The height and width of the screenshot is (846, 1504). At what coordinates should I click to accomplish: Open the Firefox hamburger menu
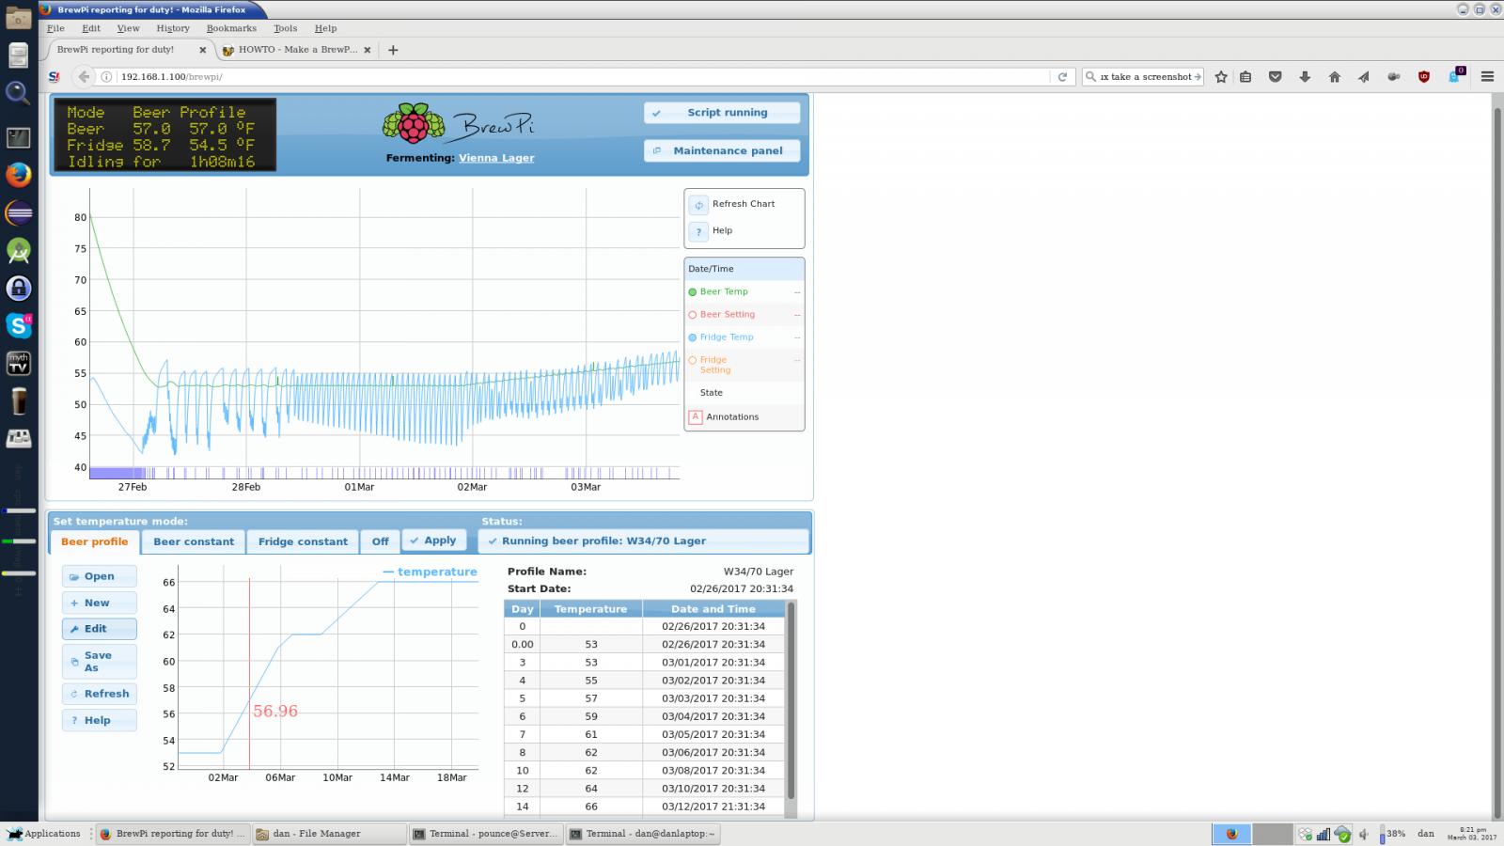(1487, 77)
